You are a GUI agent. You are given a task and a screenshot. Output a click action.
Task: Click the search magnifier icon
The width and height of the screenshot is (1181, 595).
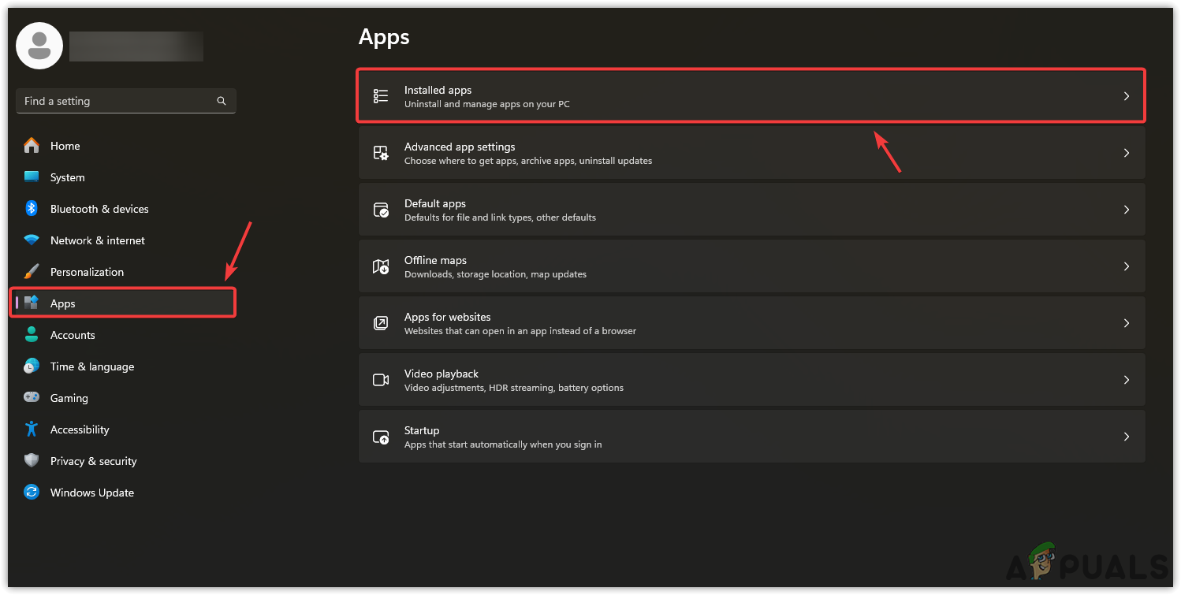(x=222, y=101)
